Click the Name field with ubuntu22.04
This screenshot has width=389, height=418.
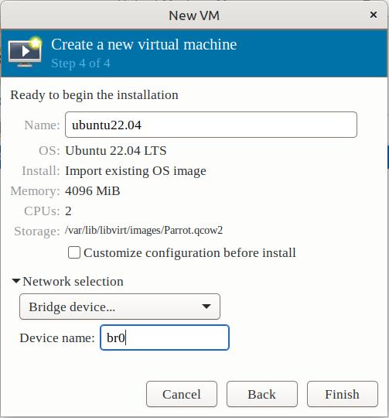pyautogui.click(x=211, y=125)
